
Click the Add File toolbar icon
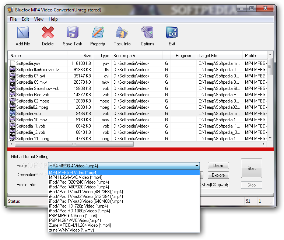tap(23, 33)
